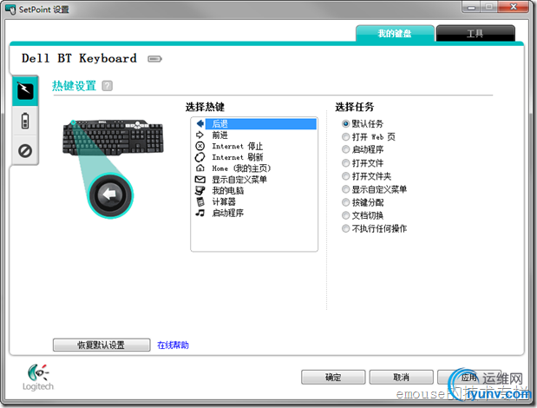This screenshot has height=408, width=537.
Task: Click the magnified back key preview
Action: 110,195
